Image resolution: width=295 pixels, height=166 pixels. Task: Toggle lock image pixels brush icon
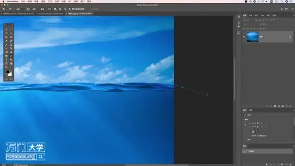(x=251, y=29)
